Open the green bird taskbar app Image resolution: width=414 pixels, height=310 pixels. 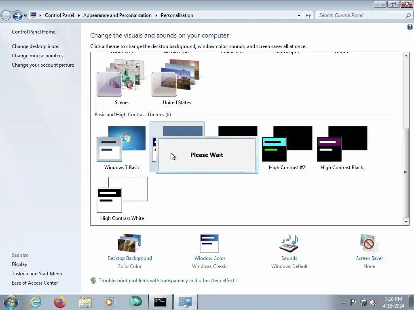coord(135,302)
